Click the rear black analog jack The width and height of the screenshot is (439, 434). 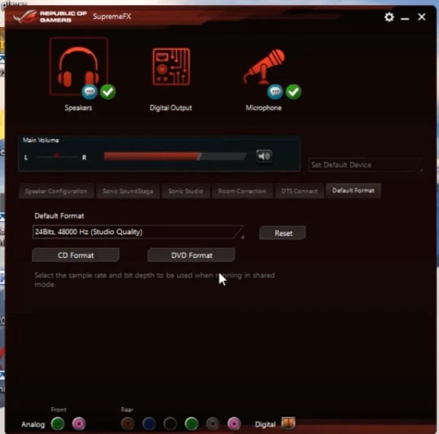tap(170, 423)
